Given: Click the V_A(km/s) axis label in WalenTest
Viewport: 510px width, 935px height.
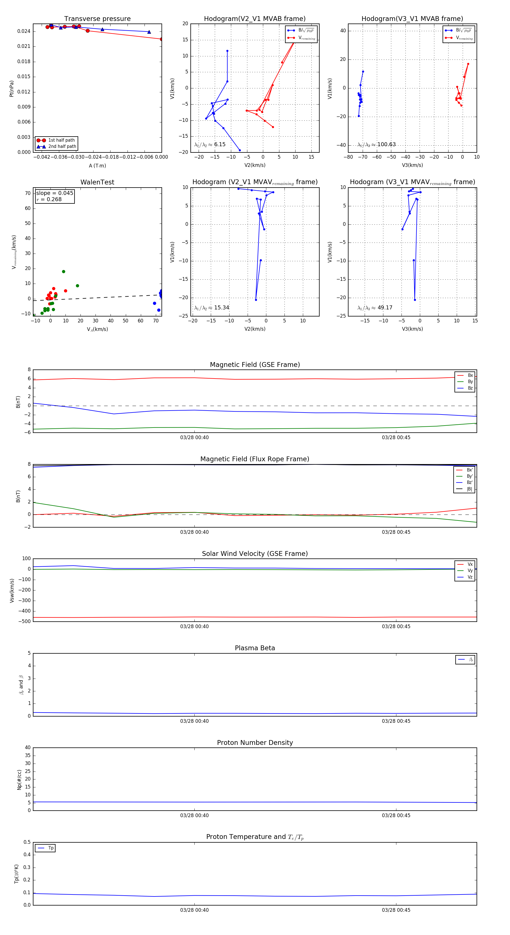Looking at the screenshot, I should click(97, 329).
